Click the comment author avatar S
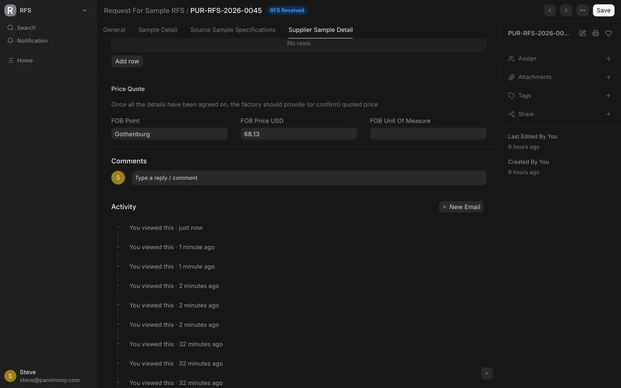 pos(118,178)
